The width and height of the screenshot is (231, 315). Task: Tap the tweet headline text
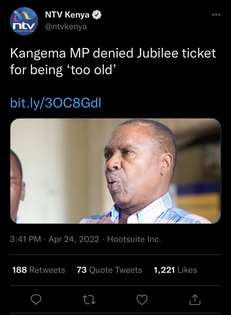point(113,54)
